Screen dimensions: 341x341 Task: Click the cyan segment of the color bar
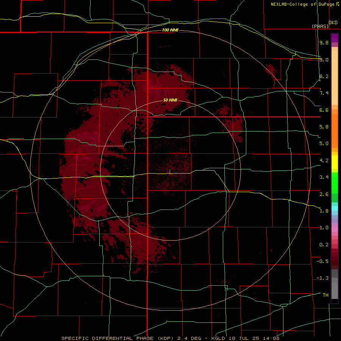tap(335, 208)
